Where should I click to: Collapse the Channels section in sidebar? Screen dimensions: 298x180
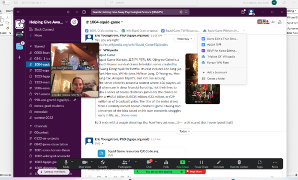point(30,126)
